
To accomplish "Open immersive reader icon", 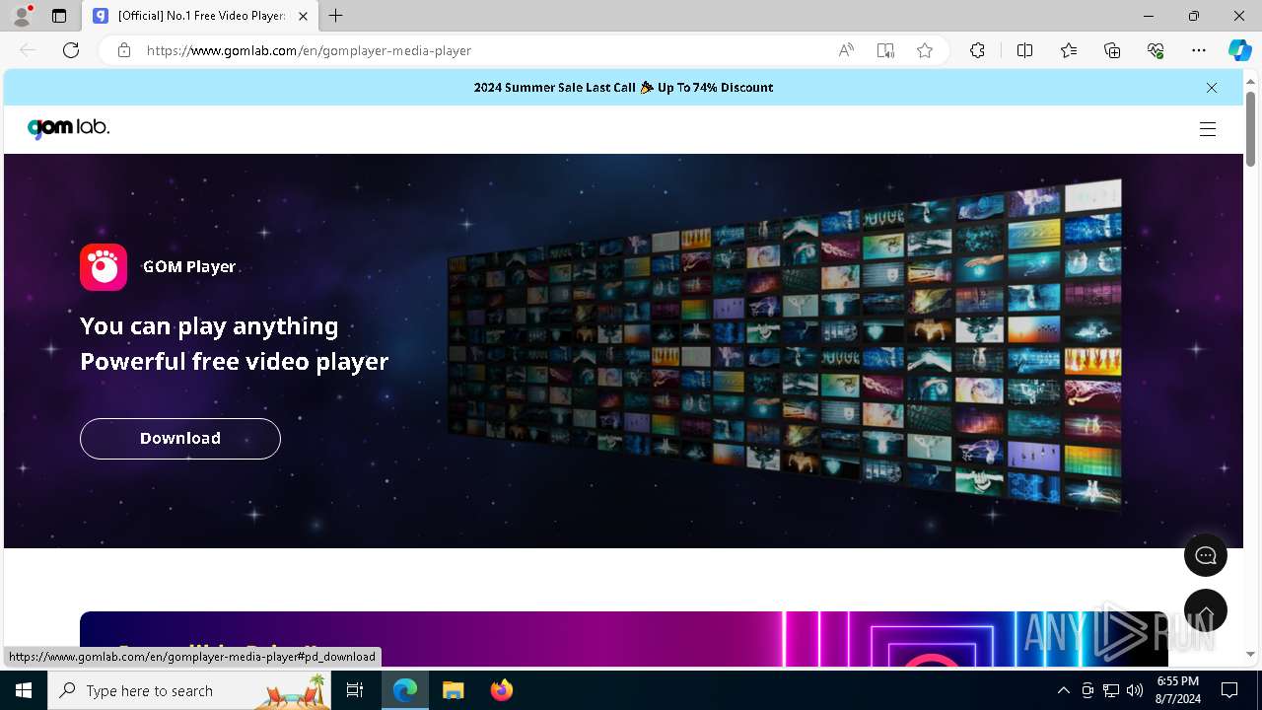I will pos(885,50).
